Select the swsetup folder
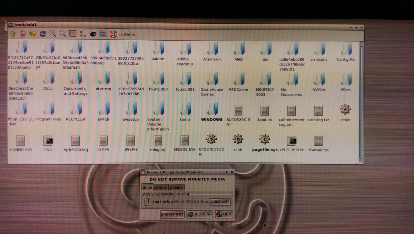Image resolution: width=414 pixels, height=234 pixels. pos(131,112)
